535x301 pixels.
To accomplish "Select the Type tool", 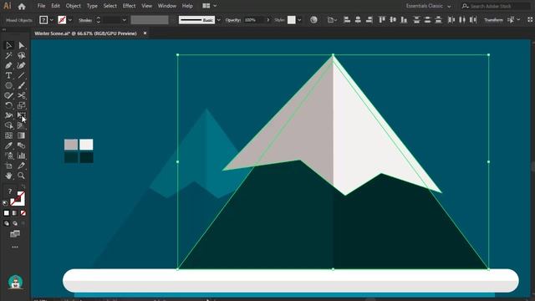I will click(x=8, y=75).
